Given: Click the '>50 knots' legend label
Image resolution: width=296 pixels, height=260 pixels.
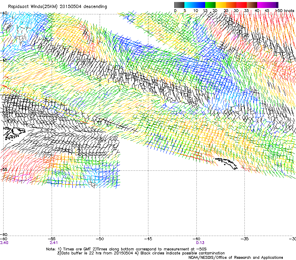Looking at the screenshot, I should [x=285, y=10].
